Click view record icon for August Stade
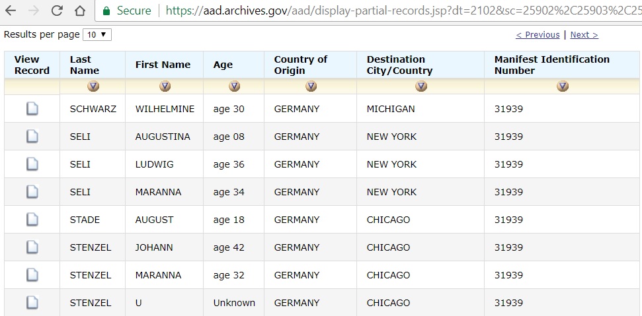The height and width of the screenshot is (316, 642). coord(32,220)
